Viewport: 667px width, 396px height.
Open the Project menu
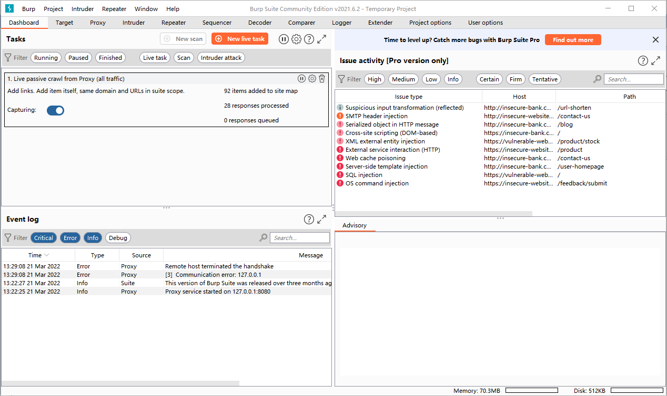(x=54, y=9)
